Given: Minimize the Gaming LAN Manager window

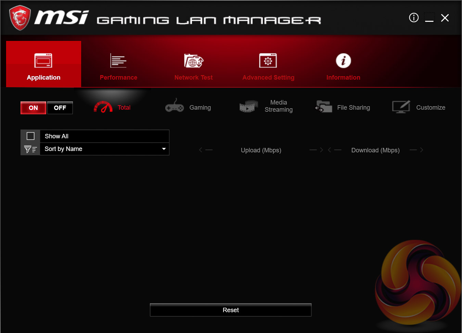Looking at the screenshot, I should click(429, 18).
